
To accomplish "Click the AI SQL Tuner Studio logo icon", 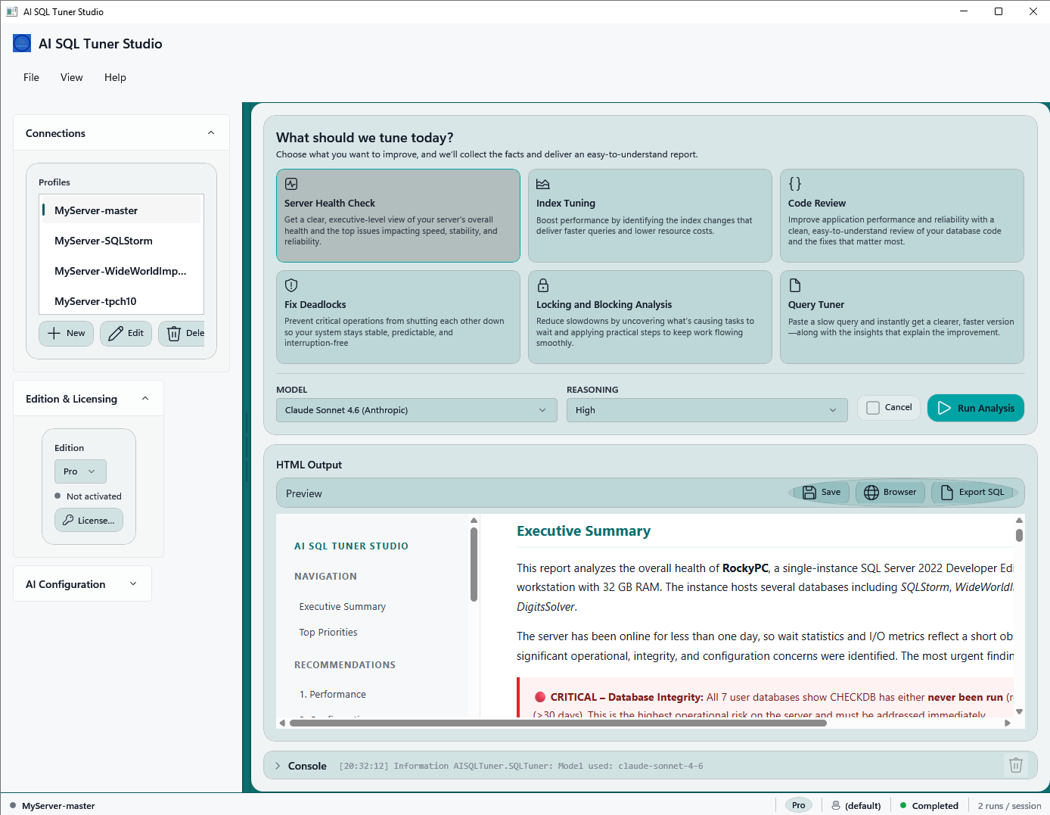I will [22, 43].
